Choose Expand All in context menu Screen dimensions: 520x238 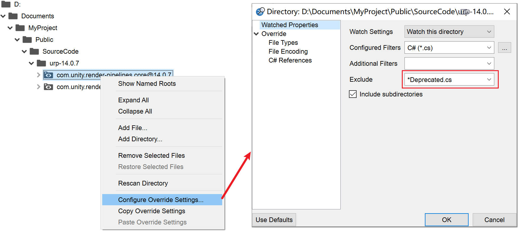[162, 100]
